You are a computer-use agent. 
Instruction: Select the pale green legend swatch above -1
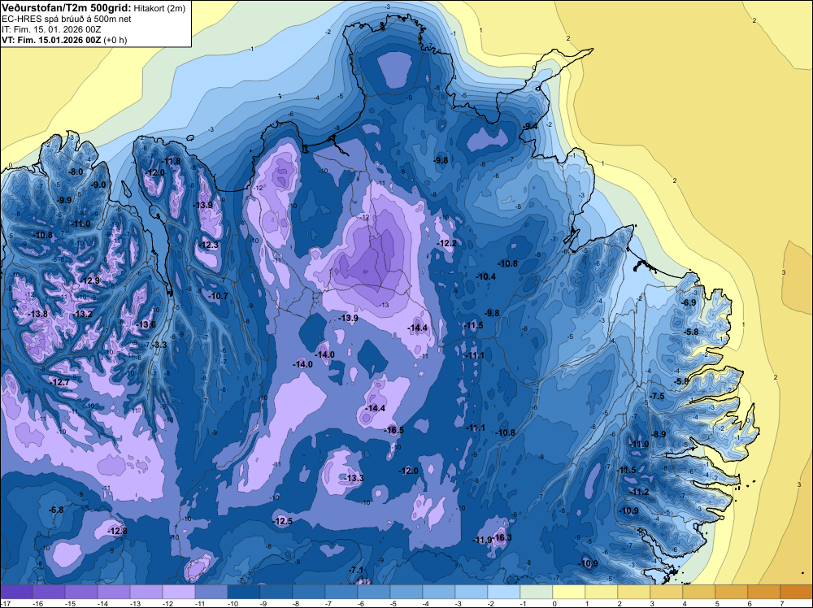[536, 592]
